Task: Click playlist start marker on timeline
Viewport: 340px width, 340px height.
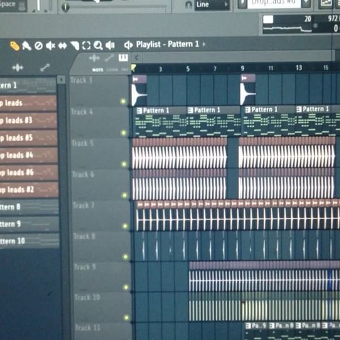Action: [133, 67]
